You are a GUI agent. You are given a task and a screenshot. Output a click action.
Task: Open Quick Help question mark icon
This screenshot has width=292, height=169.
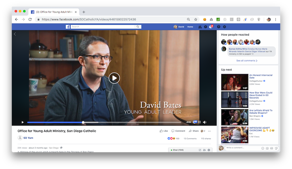(x=219, y=27)
